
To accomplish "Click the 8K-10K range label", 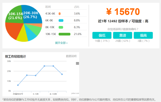I will click(50, 27).
